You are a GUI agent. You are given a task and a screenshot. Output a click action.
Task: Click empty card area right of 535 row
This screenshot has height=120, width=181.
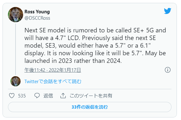point(142,96)
